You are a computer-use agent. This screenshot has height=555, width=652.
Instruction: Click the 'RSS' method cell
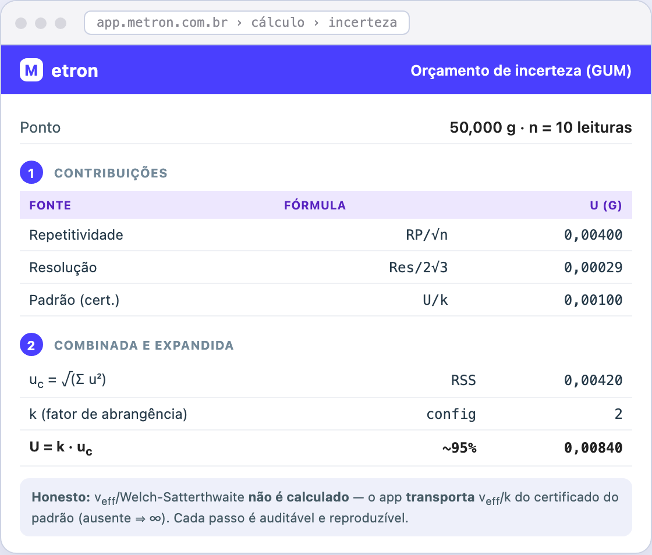(x=463, y=380)
